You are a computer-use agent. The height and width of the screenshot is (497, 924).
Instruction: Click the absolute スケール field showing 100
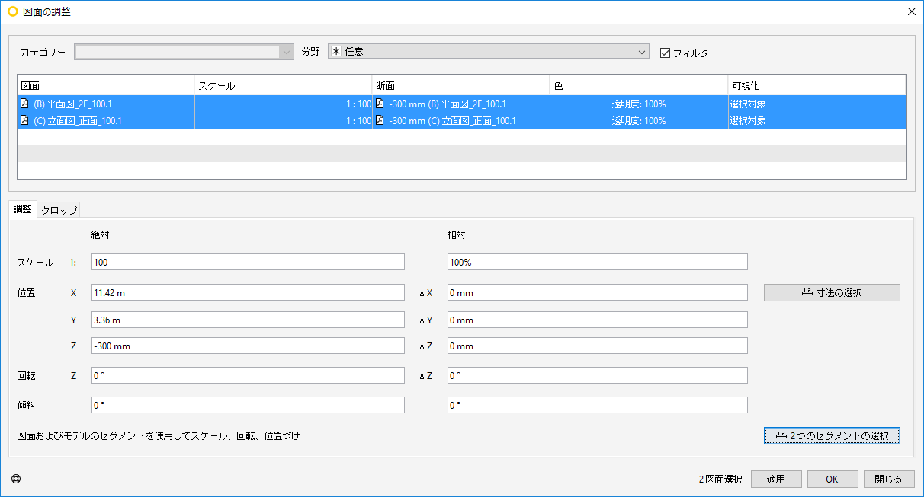248,262
